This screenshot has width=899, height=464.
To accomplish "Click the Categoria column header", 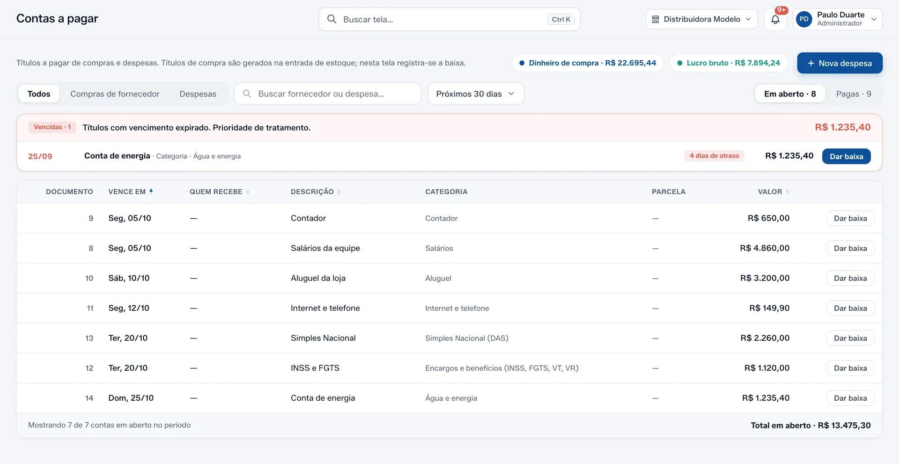I will click(x=446, y=191).
